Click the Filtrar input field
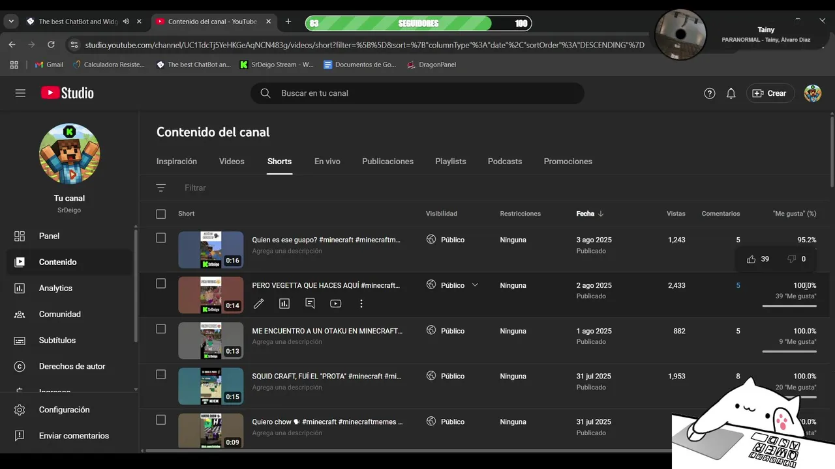835x469 pixels. coord(195,188)
